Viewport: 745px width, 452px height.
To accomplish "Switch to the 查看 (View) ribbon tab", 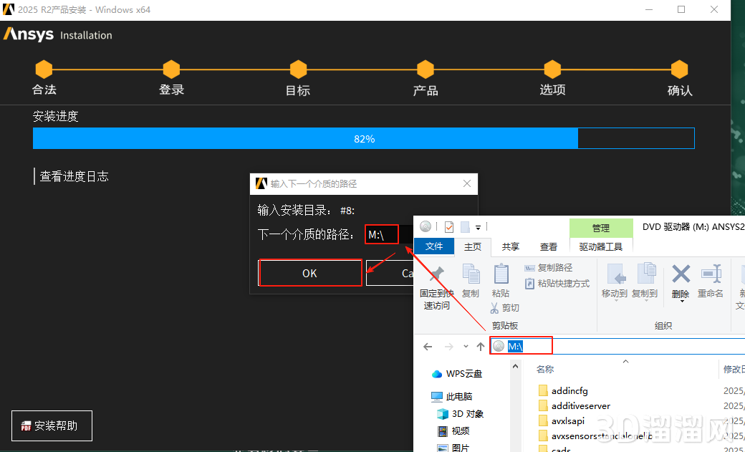I will pos(548,246).
